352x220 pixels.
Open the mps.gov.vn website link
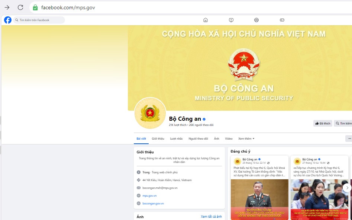tap(149, 196)
